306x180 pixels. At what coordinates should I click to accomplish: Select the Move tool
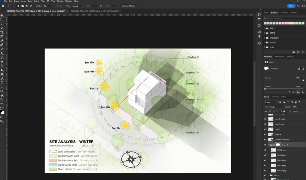tap(2, 15)
